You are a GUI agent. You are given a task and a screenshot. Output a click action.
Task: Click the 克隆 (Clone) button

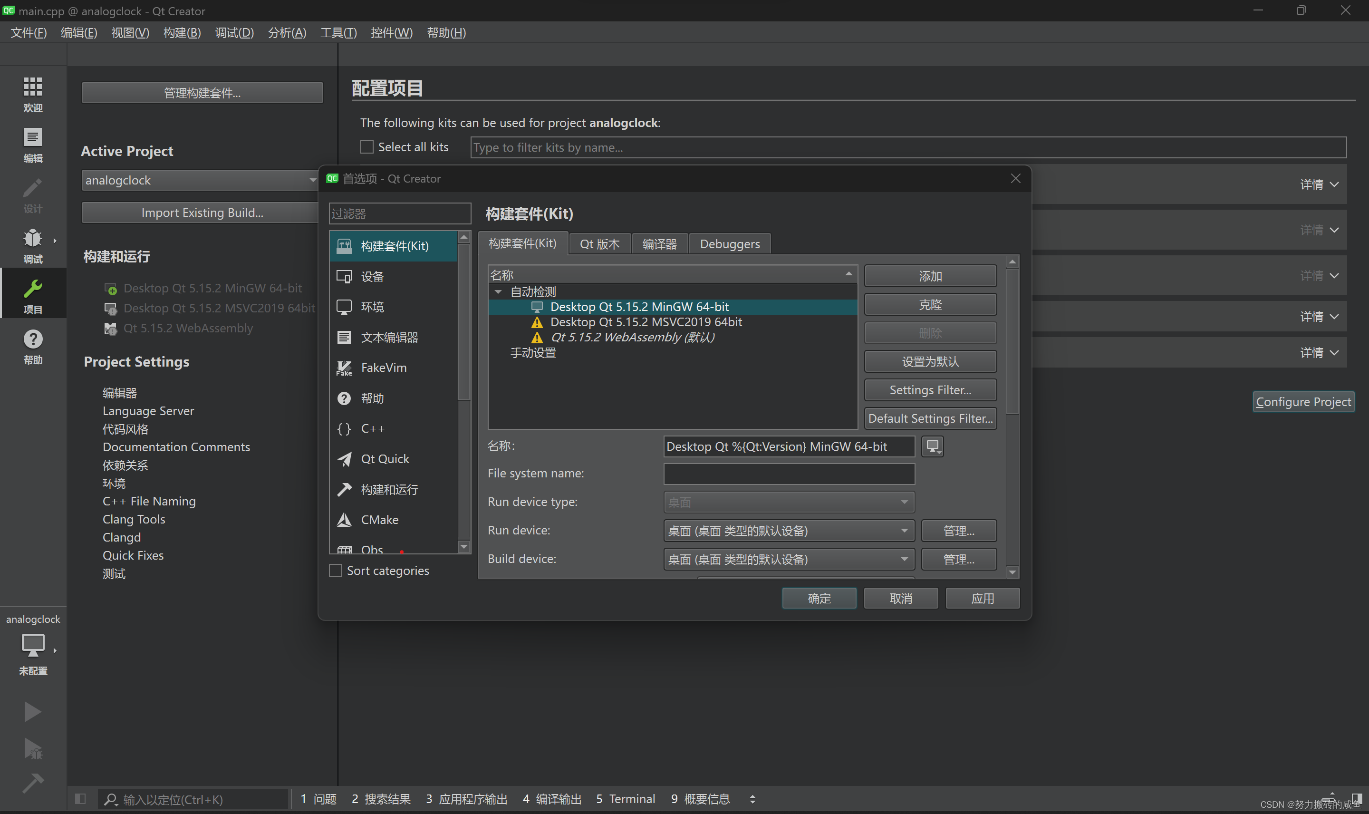(930, 304)
